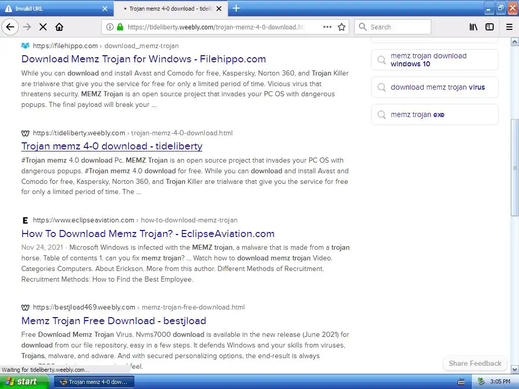Open Memz Trojan Free Download - bestjload result

tap(114, 321)
